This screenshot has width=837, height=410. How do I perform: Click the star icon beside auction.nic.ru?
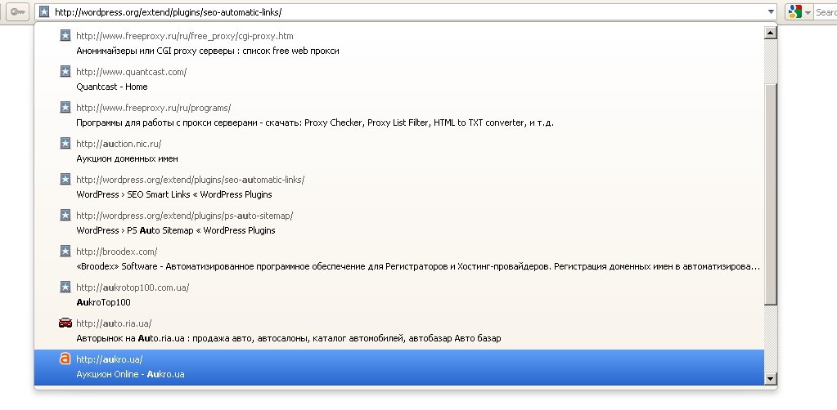coord(65,143)
